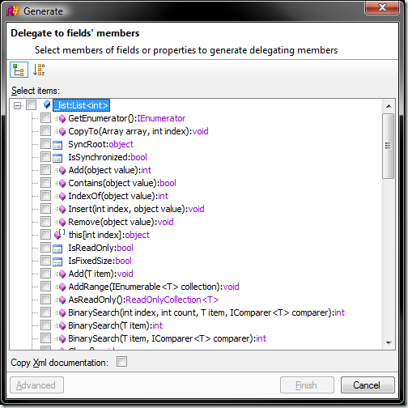Collapse the _list tree node
This screenshot has height=408, width=408.
pyautogui.click(x=18, y=105)
